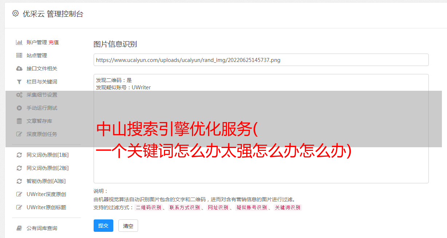
Task: Click the refresh icon beside 同义词伪原创[2版]
Action: 19,168
